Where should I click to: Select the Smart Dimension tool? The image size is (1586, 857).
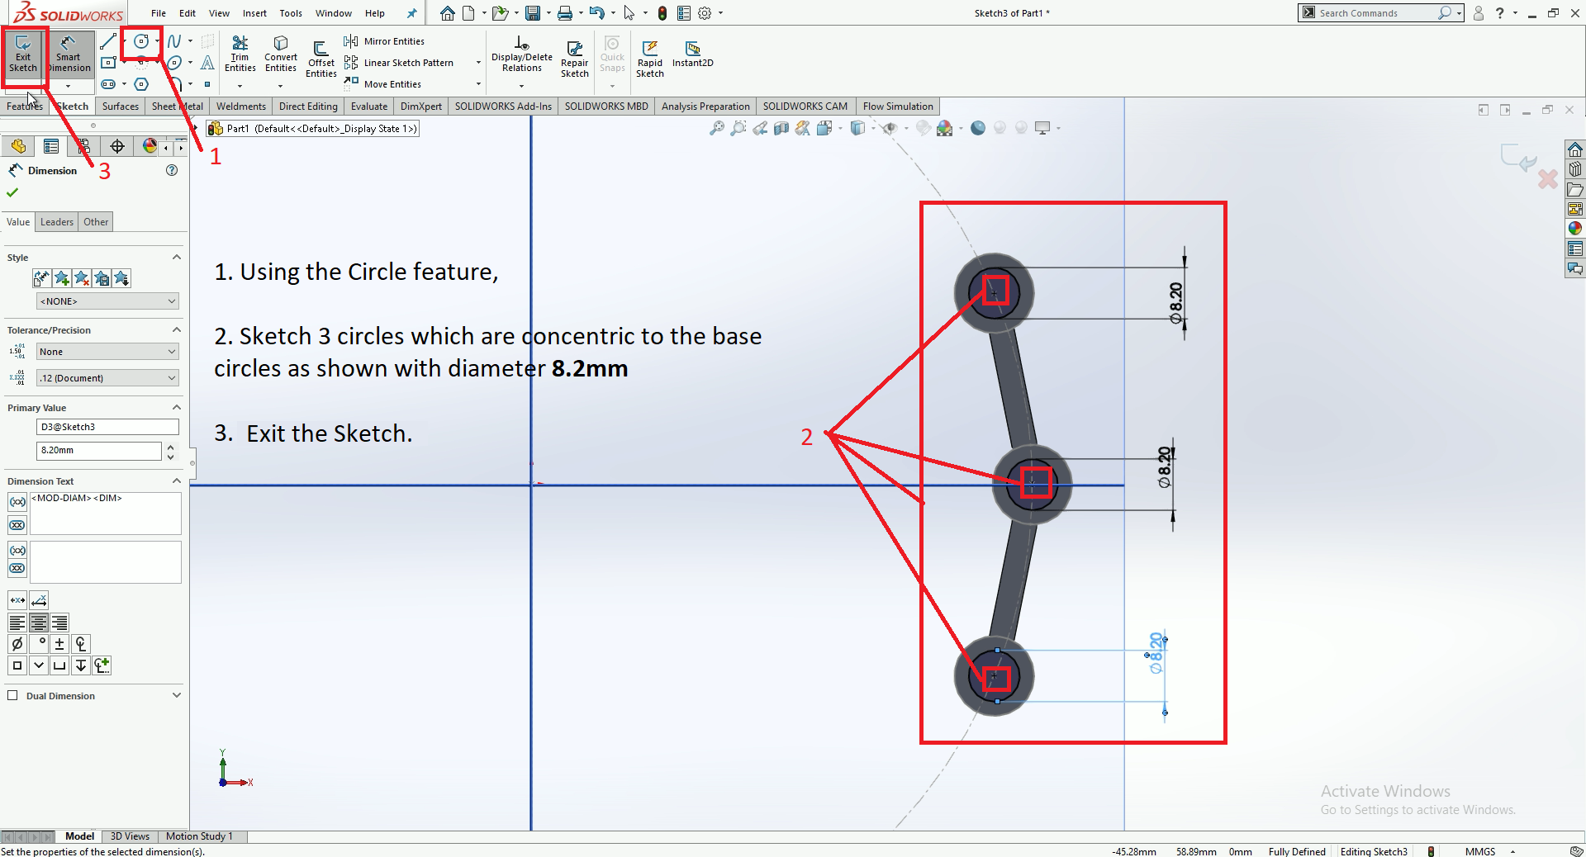69,54
